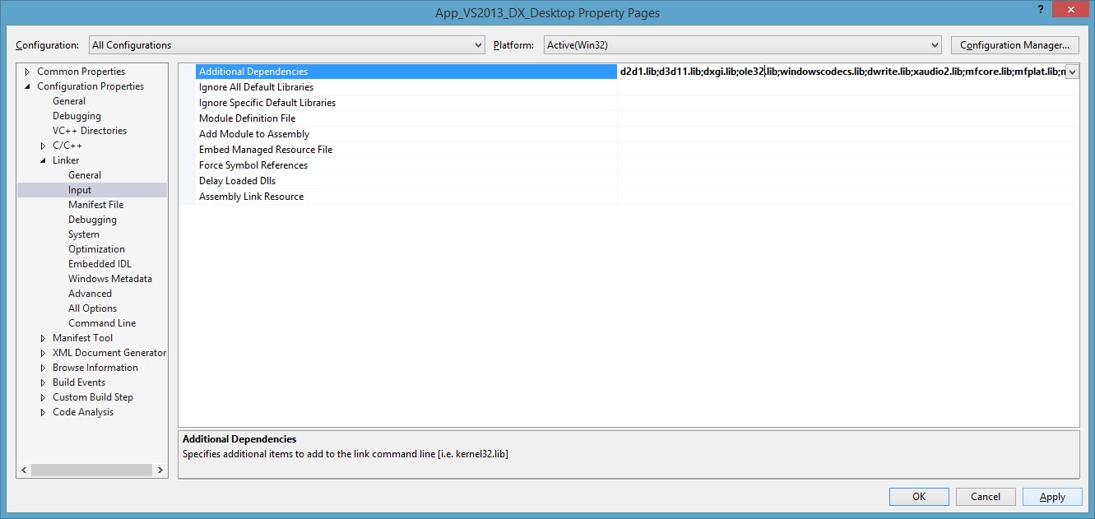Open the Platform dropdown

click(742, 45)
